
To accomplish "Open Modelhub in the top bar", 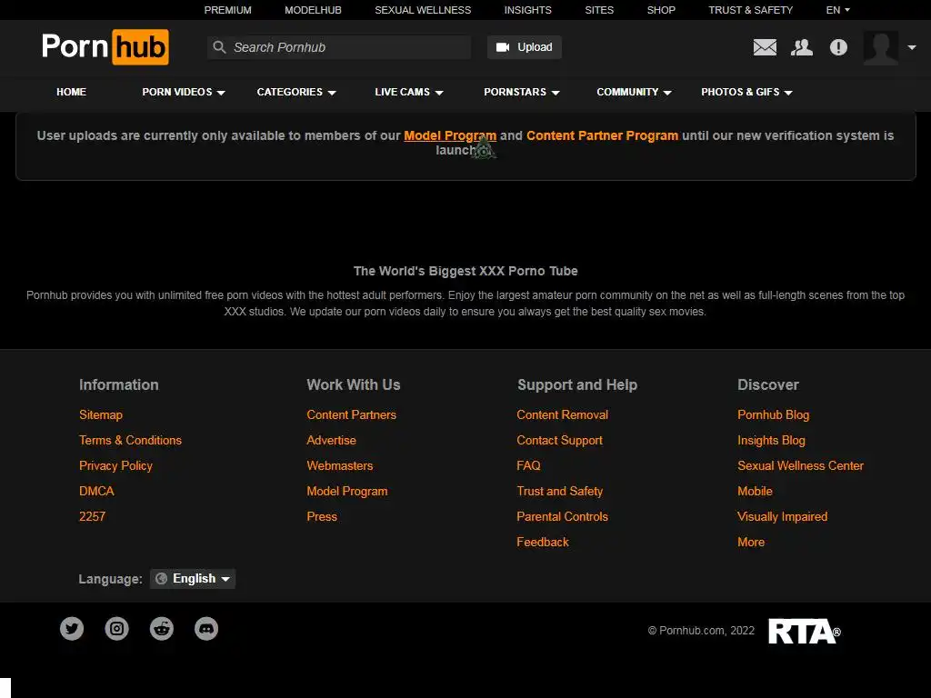I will click(x=313, y=10).
